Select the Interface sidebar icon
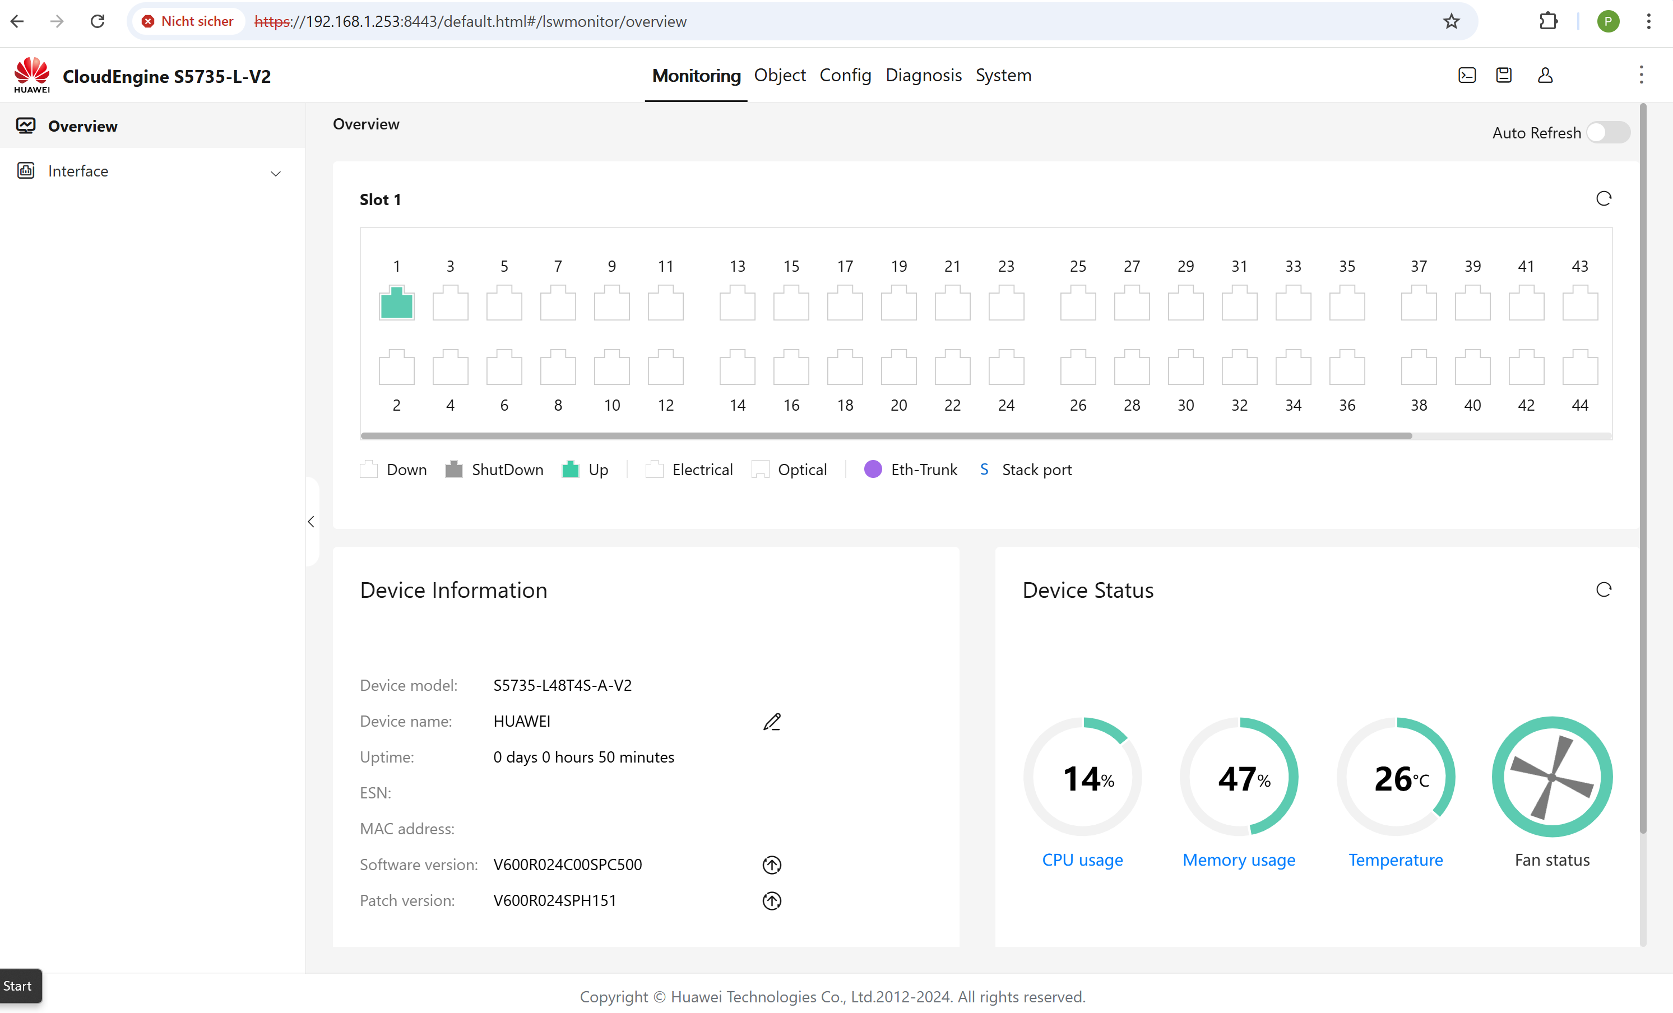This screenshot has width=1673, height=1013. pos(26,170)
